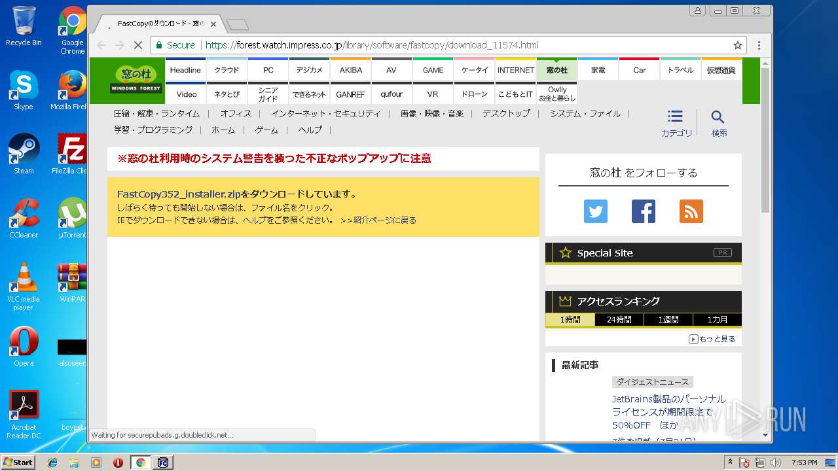This screenshot has width=838, height=471.
Task: Open the オフィス category link
Action: [x=236, y=113]
